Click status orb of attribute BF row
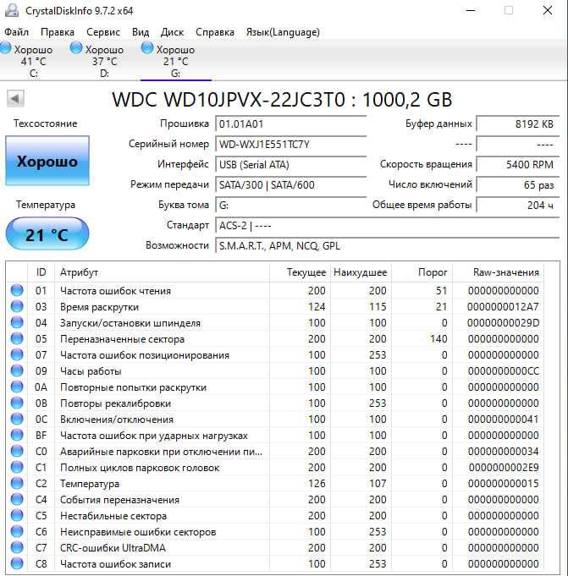Screen dimensions: 568x576 click(x=17, y=435)
